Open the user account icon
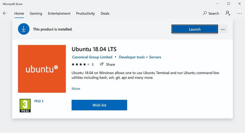 point(228,13)
